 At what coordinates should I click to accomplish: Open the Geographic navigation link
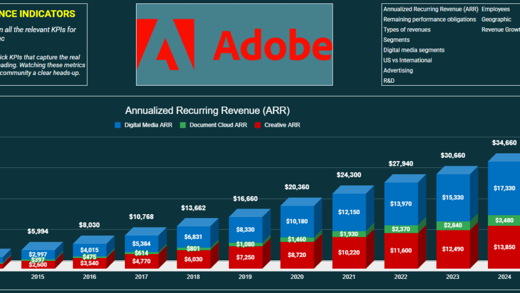point(496,20)
